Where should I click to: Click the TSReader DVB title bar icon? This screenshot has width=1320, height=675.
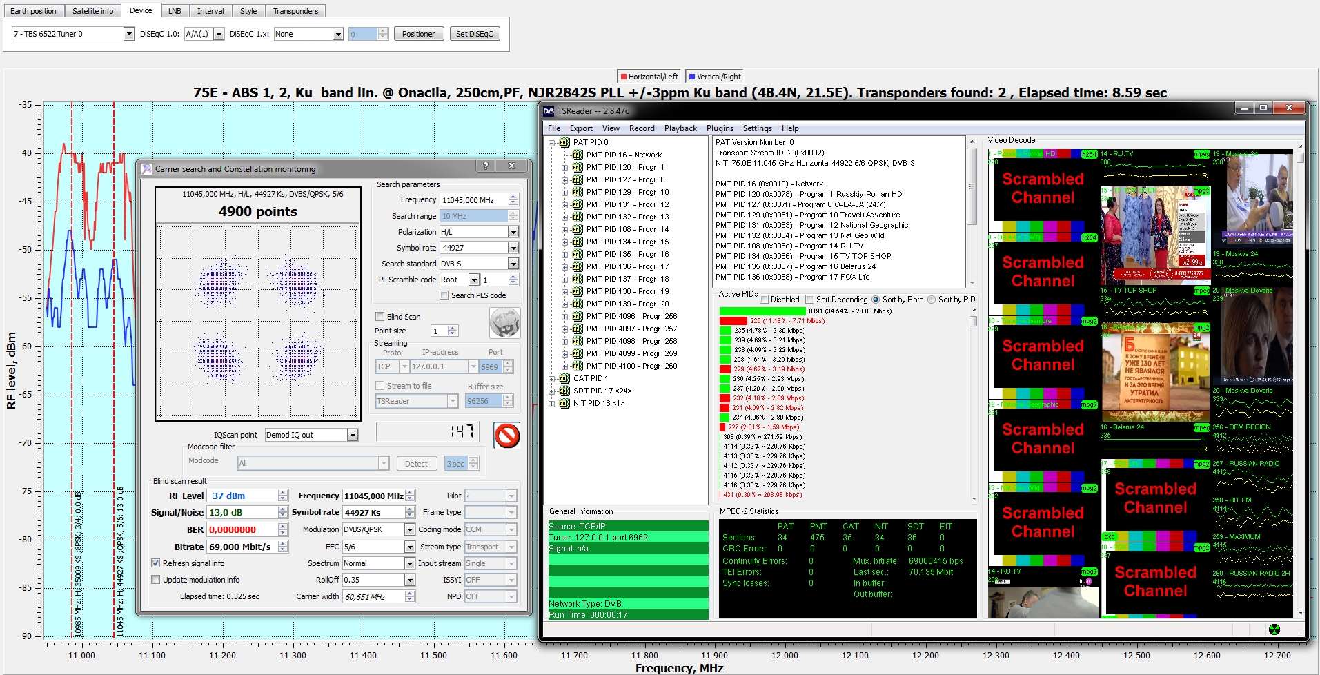tap(549, 110)
